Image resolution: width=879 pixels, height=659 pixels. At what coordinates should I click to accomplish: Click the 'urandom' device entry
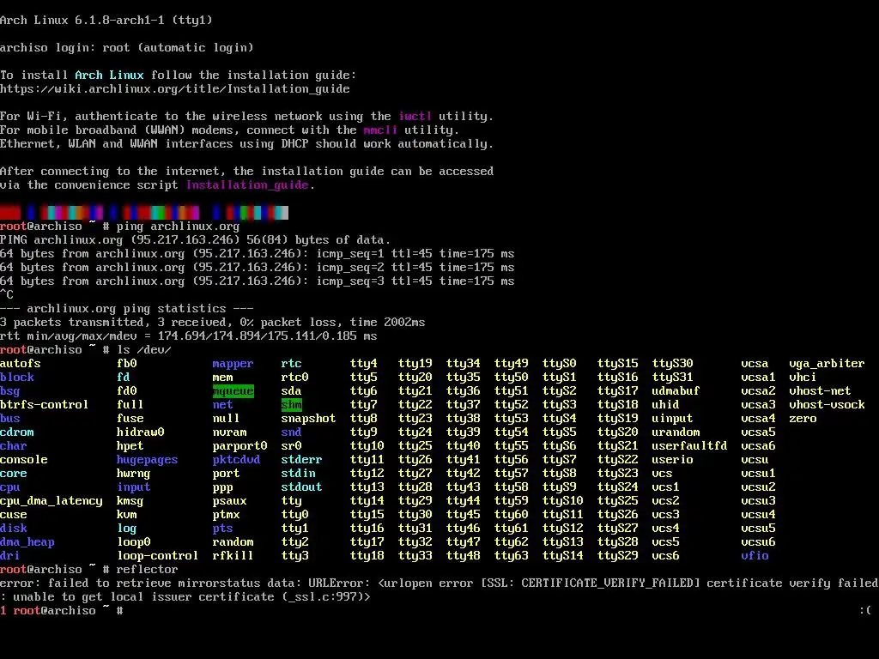(676, 432)
